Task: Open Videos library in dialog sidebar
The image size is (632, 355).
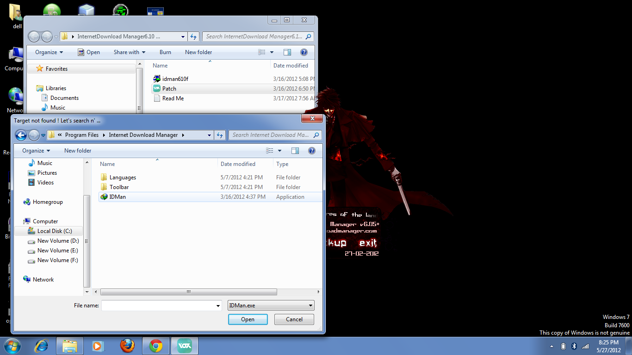Action: [x=41, y=183]
